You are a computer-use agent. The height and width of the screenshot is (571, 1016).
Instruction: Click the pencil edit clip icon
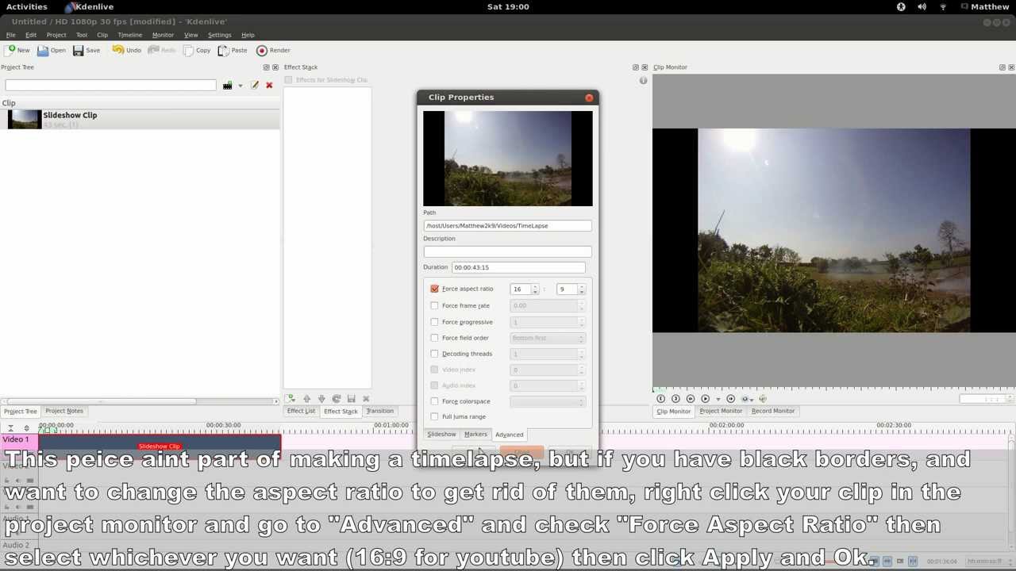(255, 85)
